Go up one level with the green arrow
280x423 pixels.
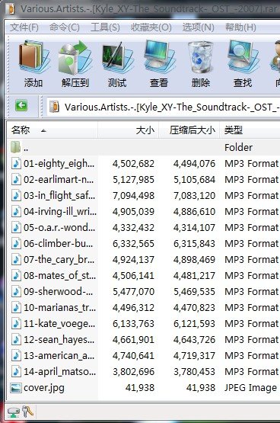[21, 106]
